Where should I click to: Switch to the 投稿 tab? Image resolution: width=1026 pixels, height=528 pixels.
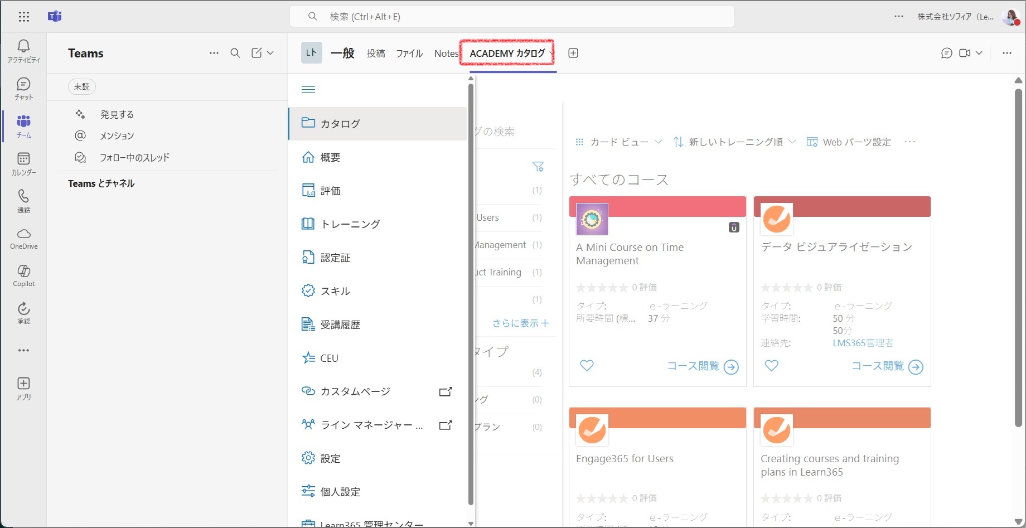376,54
